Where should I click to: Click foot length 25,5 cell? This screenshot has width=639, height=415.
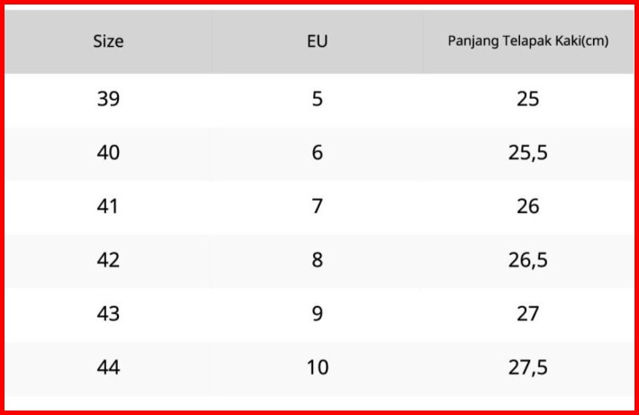(528, 153)
